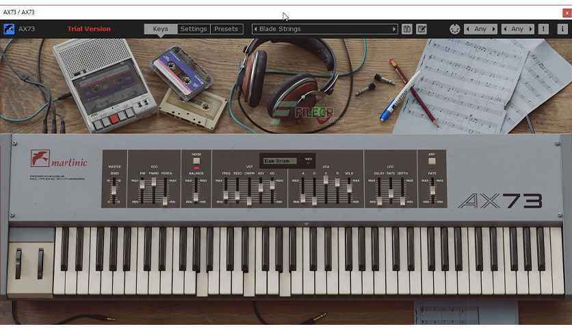The image size is (572, 331).
Task: Click the MASTER SEND slider
Action: pos(114,191)
